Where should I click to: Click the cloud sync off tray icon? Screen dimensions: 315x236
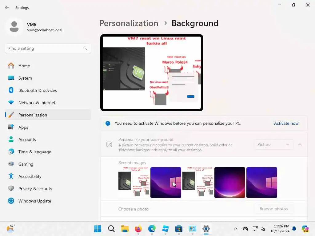245,229
